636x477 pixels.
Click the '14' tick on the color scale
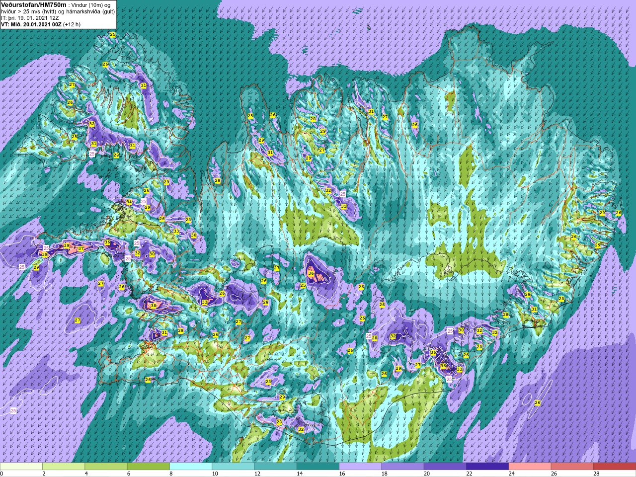[299, 474]
